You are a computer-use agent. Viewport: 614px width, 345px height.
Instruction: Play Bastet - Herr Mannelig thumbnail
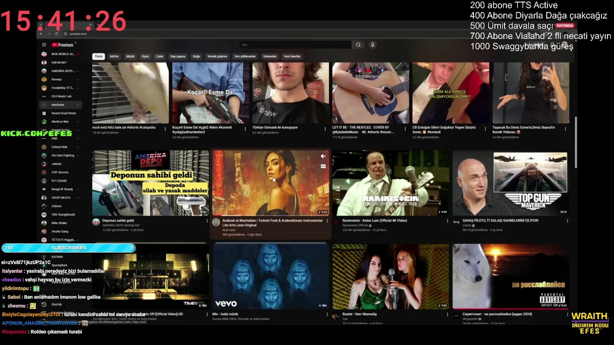click(390, 276)
